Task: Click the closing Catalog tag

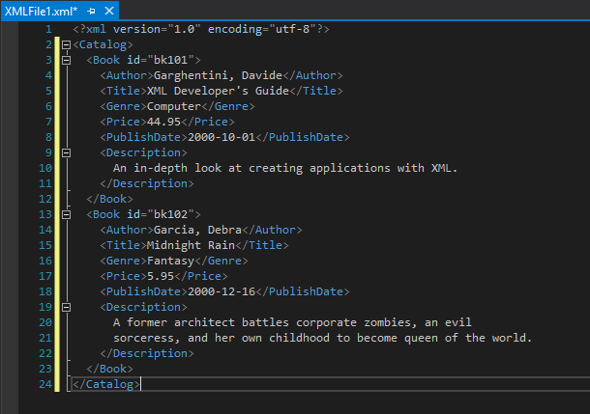Action: pos(108,384)
